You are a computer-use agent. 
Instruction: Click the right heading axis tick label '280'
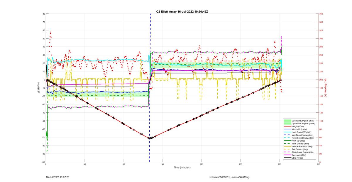click(321, 47)
